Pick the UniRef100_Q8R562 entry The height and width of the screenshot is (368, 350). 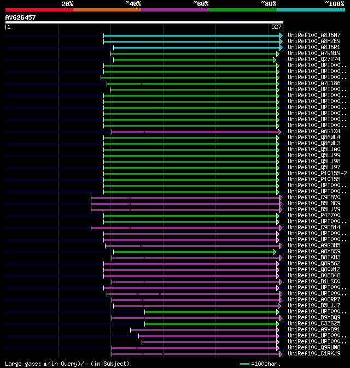(x=314, y=264)
